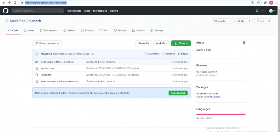The image size is (280, 132).
Task: View the 2 commits history
Action: (x=152, y=54)
